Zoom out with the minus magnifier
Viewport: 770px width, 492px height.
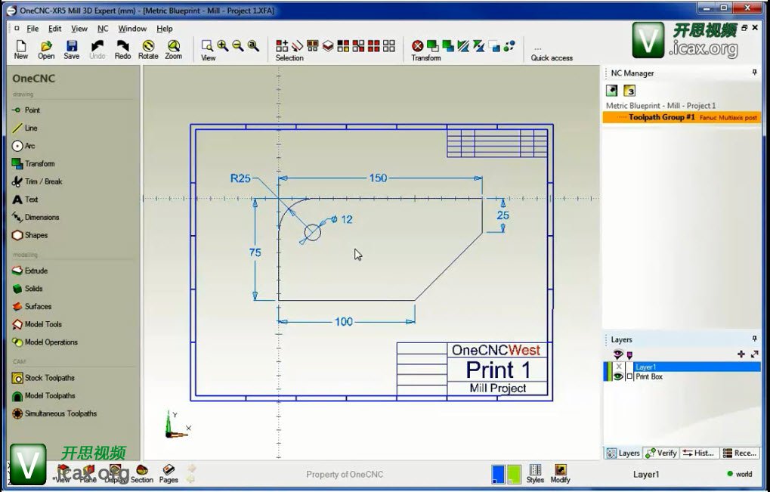coord(238,45)
